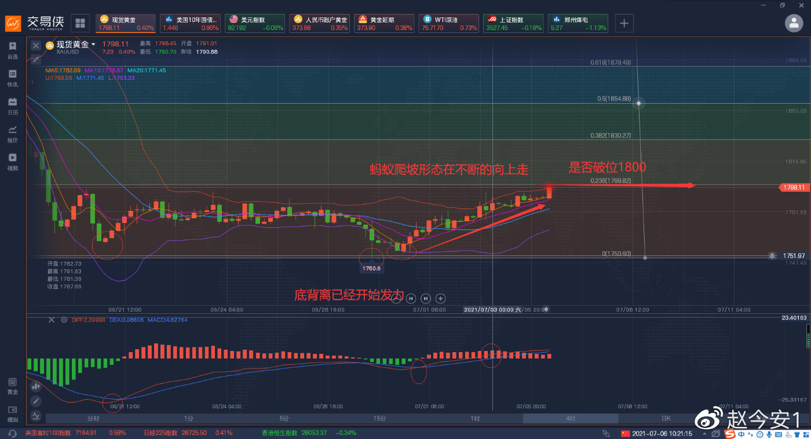This screenshot has height=439, width=811.
Task: Open the 自选 watchlist sidebar icon
Action: [12, 50]
